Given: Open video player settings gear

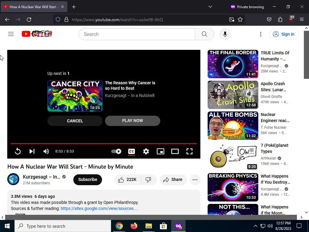Looking at the screenshot, I should tap(146, 151).
